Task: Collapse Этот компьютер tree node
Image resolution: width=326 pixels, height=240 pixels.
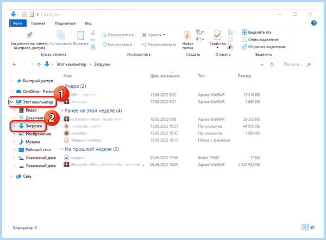Action: click(11, 102)
